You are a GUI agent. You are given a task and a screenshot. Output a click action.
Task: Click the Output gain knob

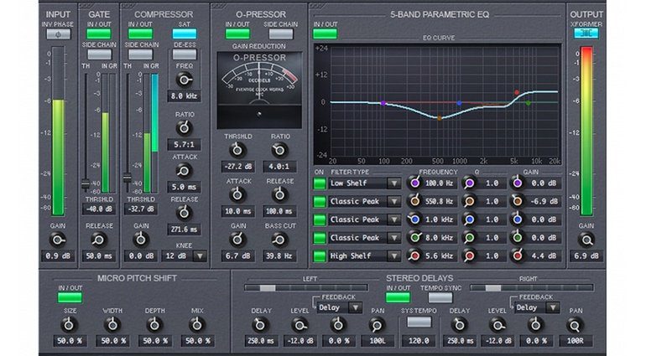coord(586,240)
